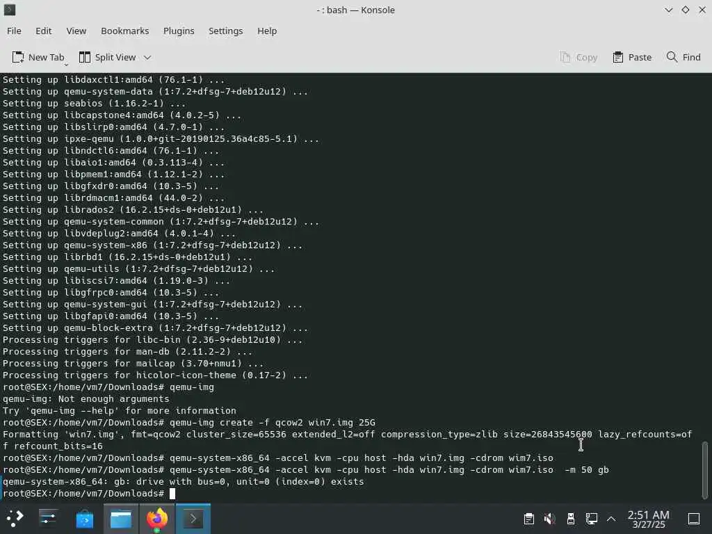Open removable devices tray icon
The height and width of the screenshot is (534, 712).
(571, 519)
